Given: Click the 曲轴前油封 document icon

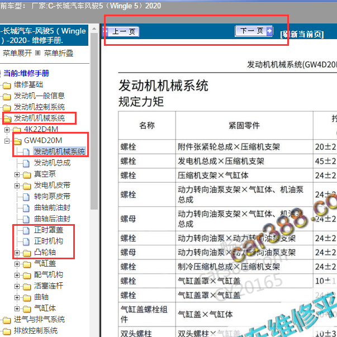Looking at the screenshot, I should click(x=26, y=208).
